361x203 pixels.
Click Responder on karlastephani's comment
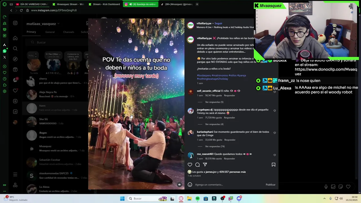click(230, 140)
